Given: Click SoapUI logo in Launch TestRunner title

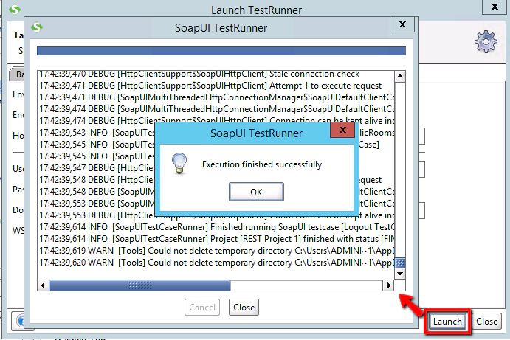Looking at the screenshot, I should point(15,9).
